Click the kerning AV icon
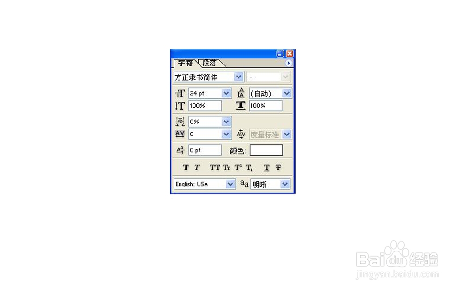This screenshot has height=290, width=464. coord(241,134)
